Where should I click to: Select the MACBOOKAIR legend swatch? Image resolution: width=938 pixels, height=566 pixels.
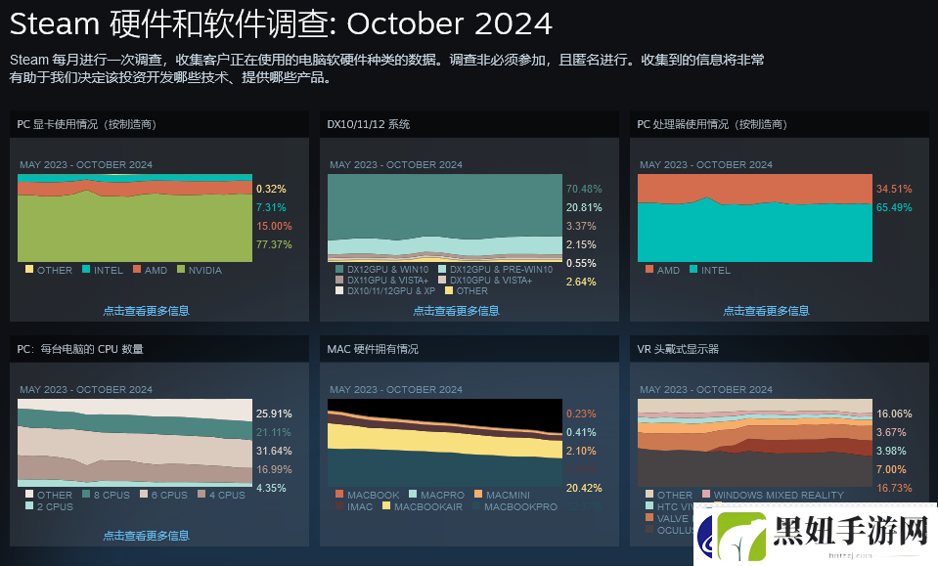point(386,505)
